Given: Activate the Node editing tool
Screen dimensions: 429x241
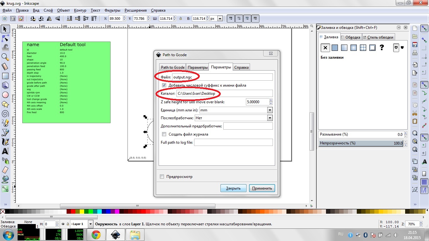Looking at the screenshot, I should tap(5, 38).
